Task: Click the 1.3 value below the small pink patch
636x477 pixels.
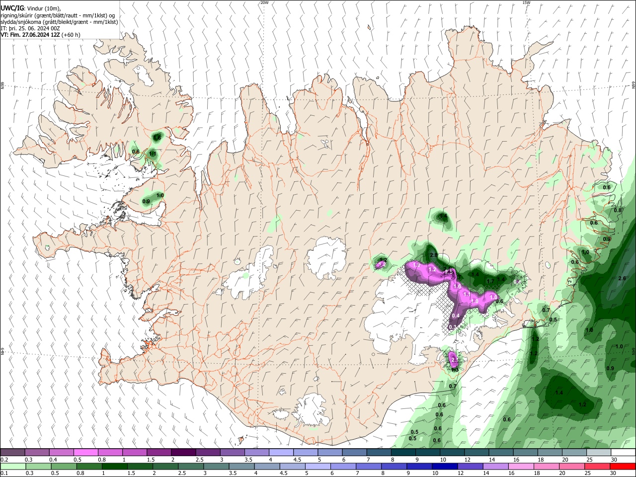Action: click(455, 370)
